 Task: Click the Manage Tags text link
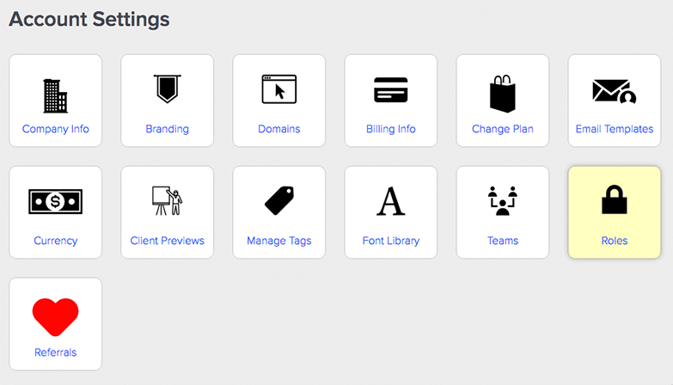[x=279, y=241]
